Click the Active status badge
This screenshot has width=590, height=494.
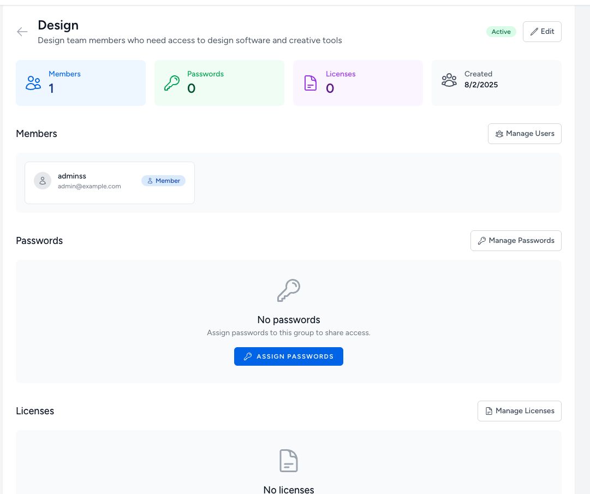pyautogui.click(x=500, y=32)
